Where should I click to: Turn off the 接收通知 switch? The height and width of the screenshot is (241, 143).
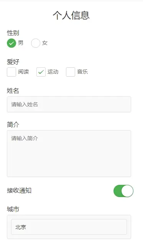pos(123,191)
